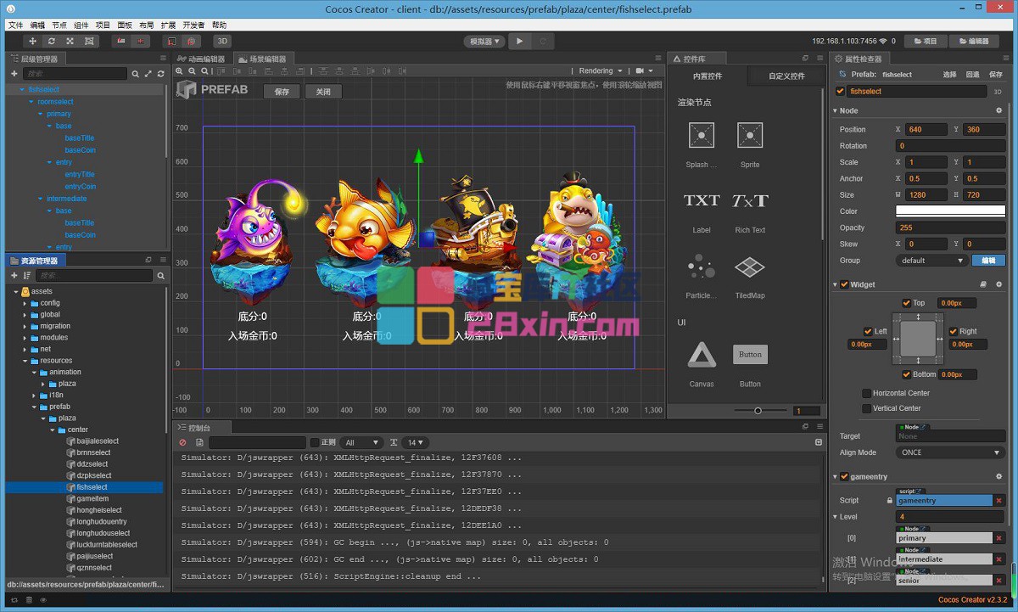1018x612 pixels.
Task: Switch to the 场景编辑器 tab
Action: coord(262,59)
